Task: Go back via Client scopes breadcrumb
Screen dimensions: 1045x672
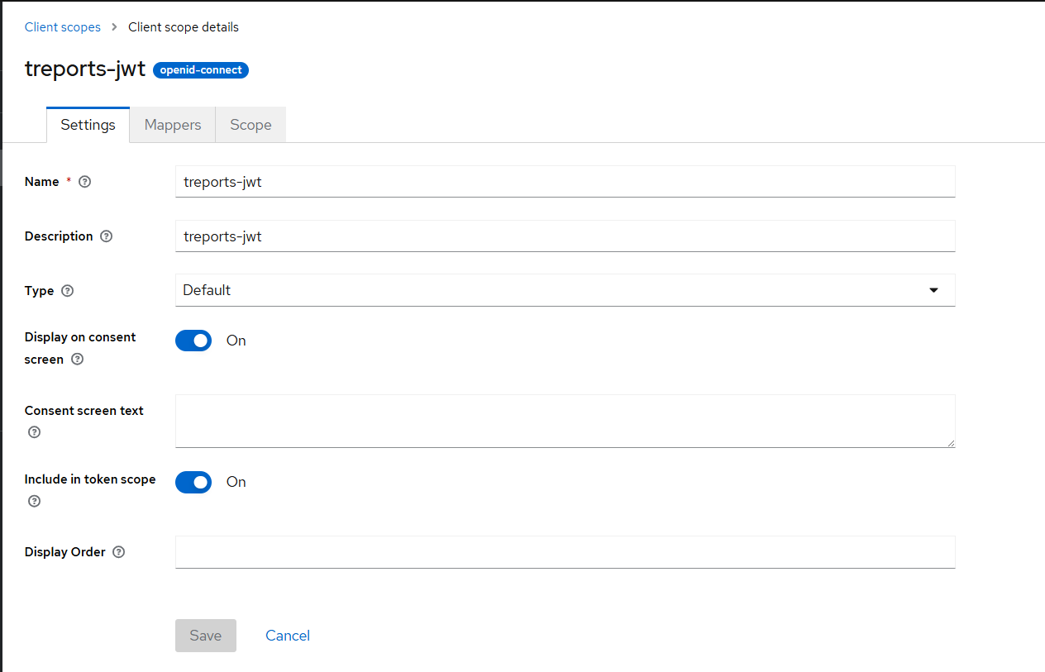Action: tap(63, 27)
